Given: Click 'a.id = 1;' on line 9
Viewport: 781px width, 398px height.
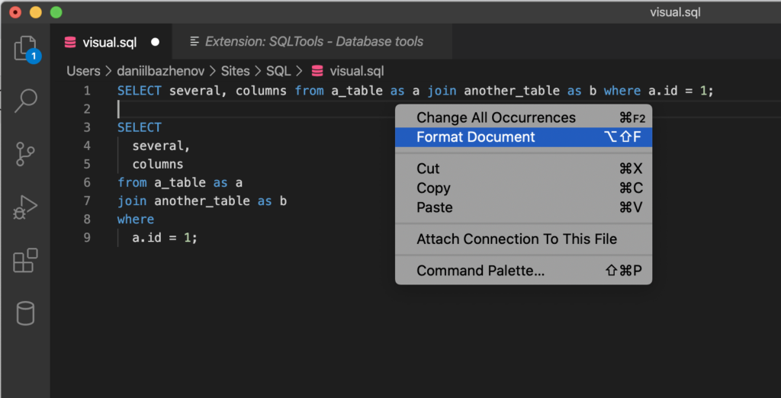Looking at the screenshot, I should point(165,238).
